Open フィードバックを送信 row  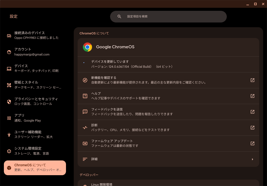[x=168, y=112]
